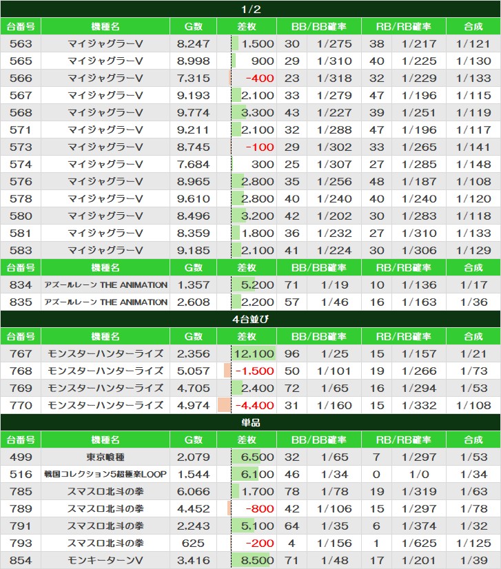Click 戦国コレクション5超極楽LOOP machine name

click(x=105, y=475)
